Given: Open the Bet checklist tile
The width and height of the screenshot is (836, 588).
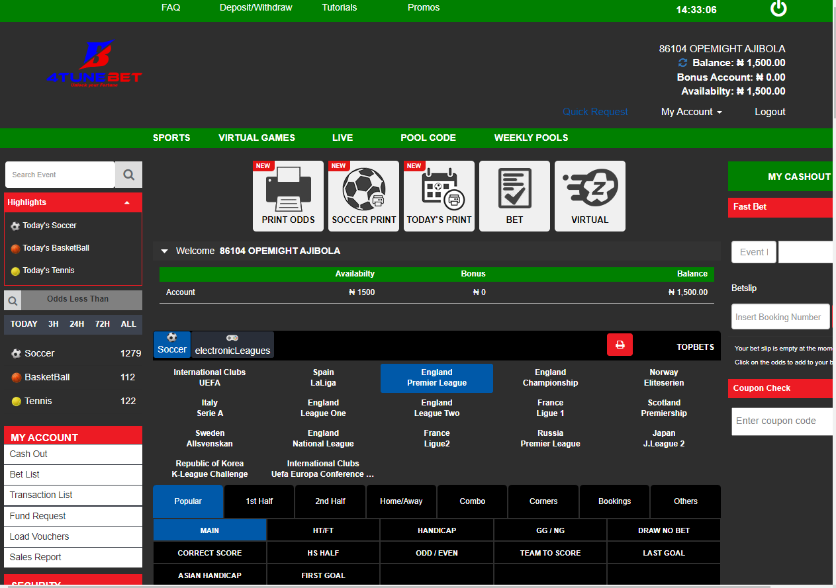Looking at the screenshot, I should coord(514,196).
